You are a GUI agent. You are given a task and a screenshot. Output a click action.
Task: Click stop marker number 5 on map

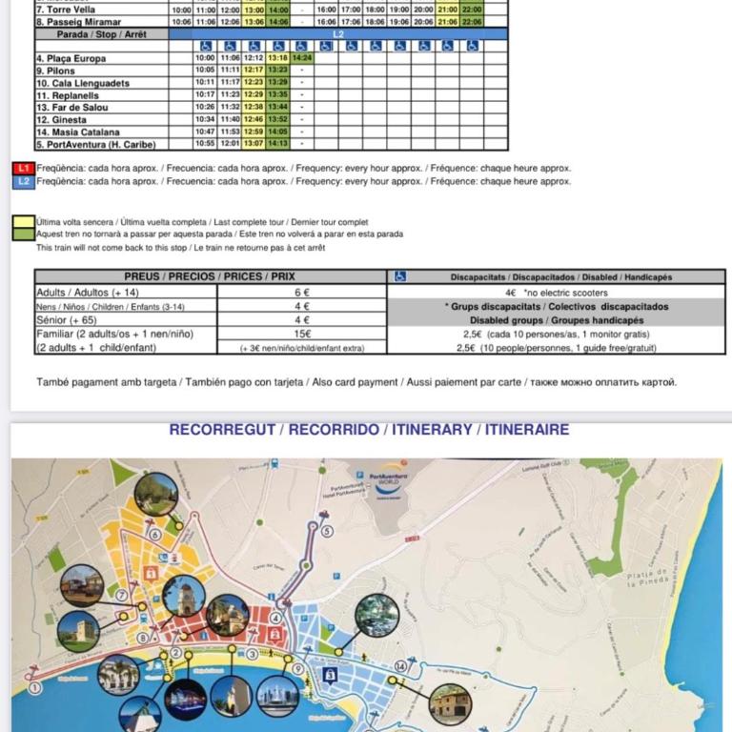pos(327,531)
